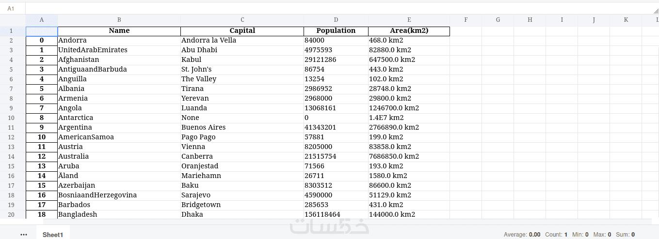Select column B header
659x239 pixels.
[119, 20]
